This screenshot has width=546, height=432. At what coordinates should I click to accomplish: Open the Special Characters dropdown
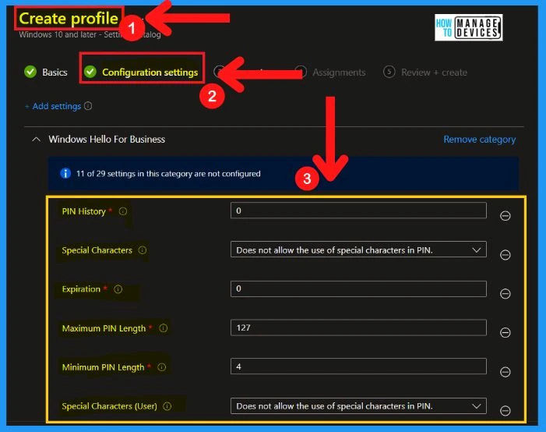pos(358,250)
